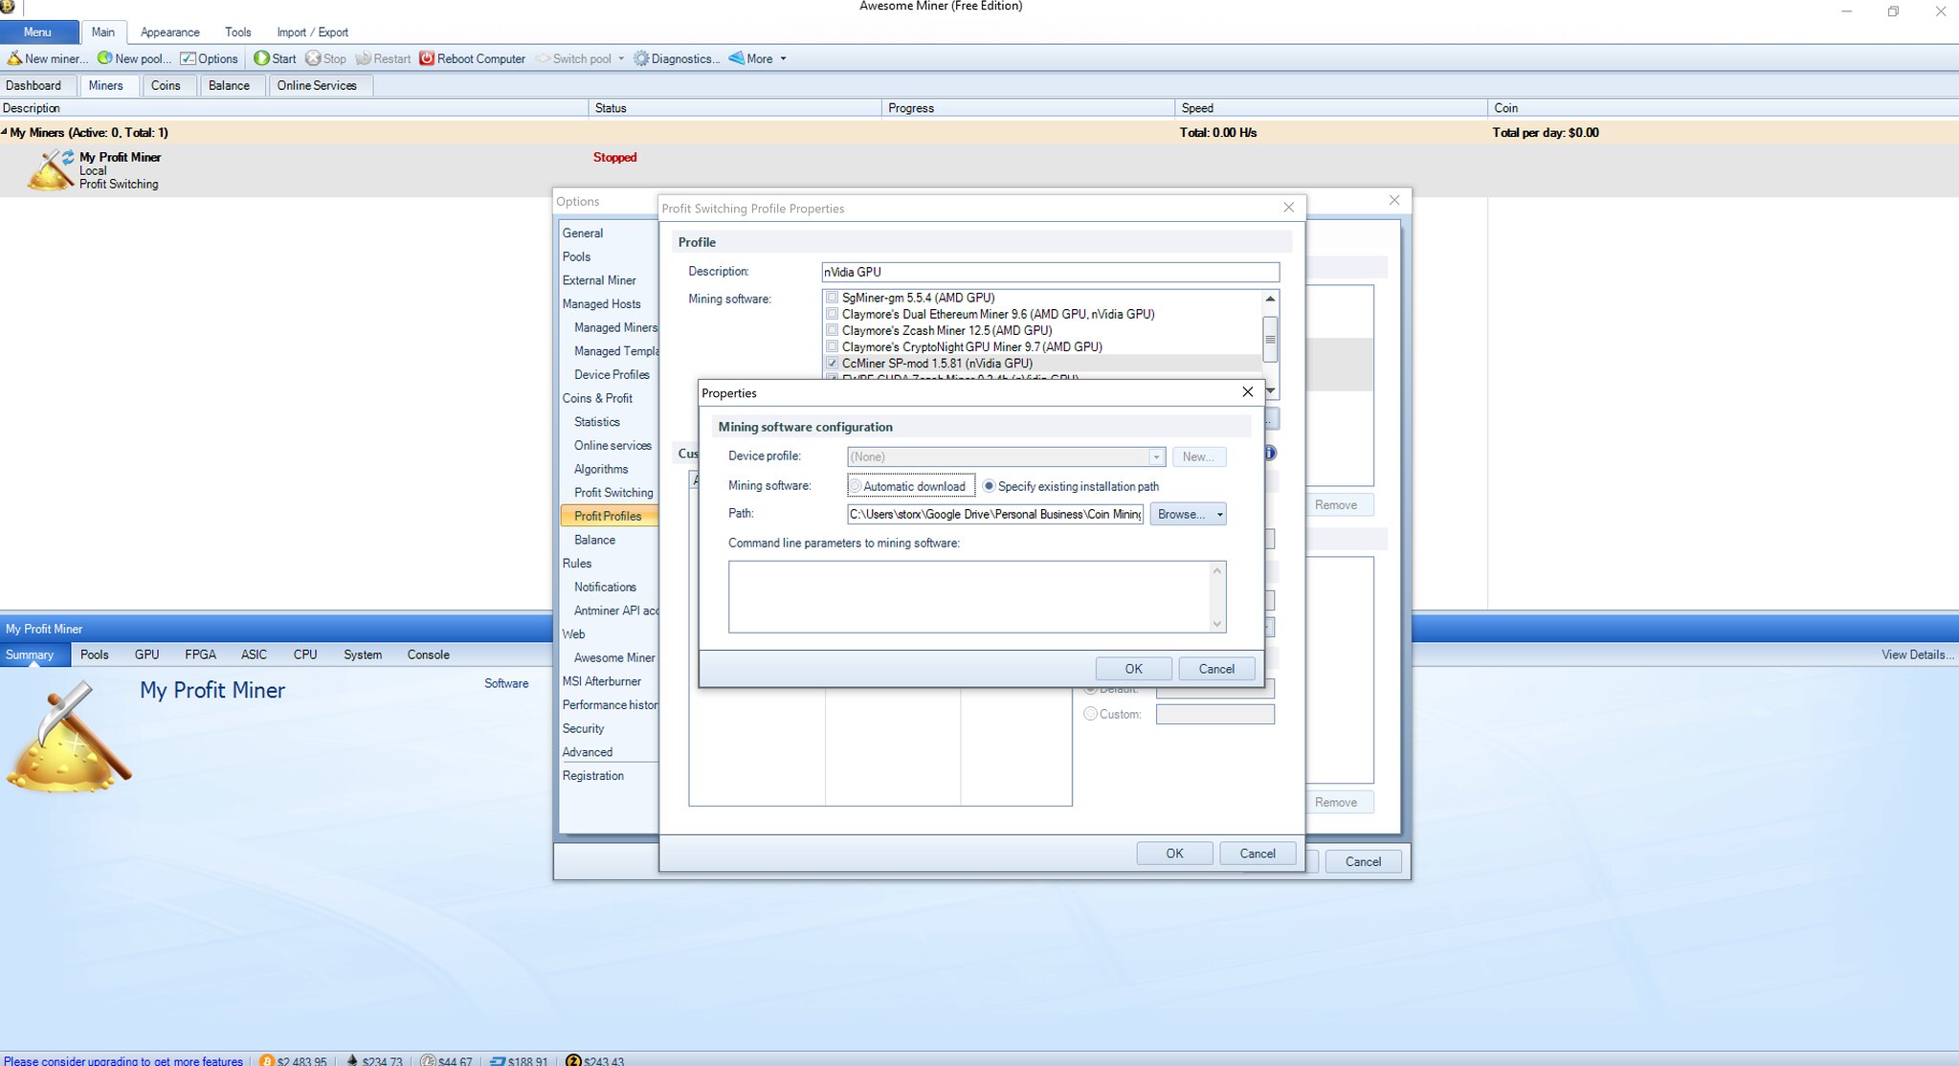Click the Stop icon in toolbar

click(x=313, y=58)
